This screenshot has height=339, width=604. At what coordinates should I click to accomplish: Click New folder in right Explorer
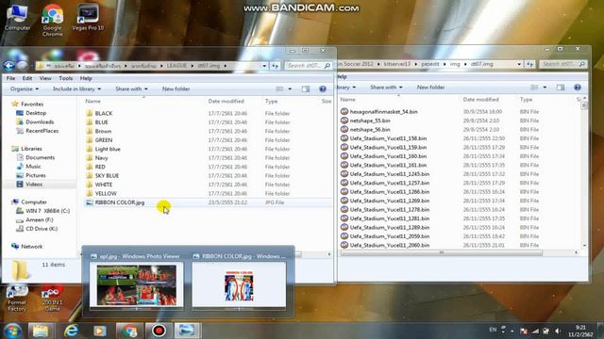click(x=430, y=88)
